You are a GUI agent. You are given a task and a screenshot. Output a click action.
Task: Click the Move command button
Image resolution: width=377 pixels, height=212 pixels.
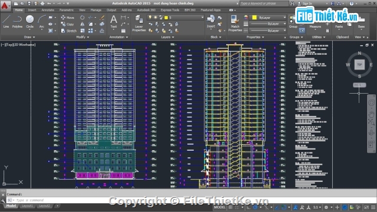(68, 18)
